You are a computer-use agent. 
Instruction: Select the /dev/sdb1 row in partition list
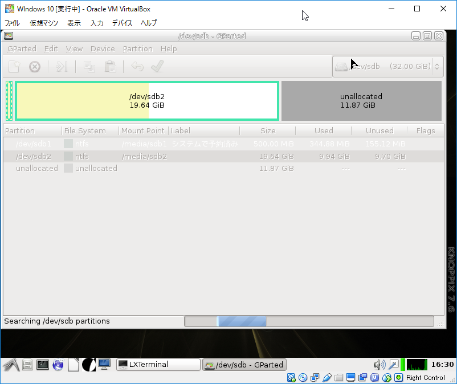(223, 144)
